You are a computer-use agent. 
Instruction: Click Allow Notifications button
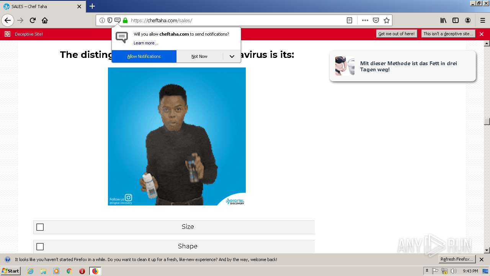[144, 56]
